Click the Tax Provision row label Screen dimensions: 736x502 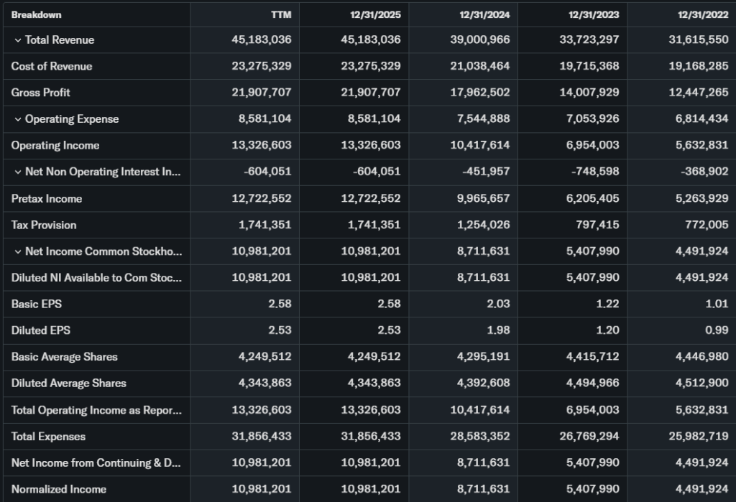click(x=44, y=225)
